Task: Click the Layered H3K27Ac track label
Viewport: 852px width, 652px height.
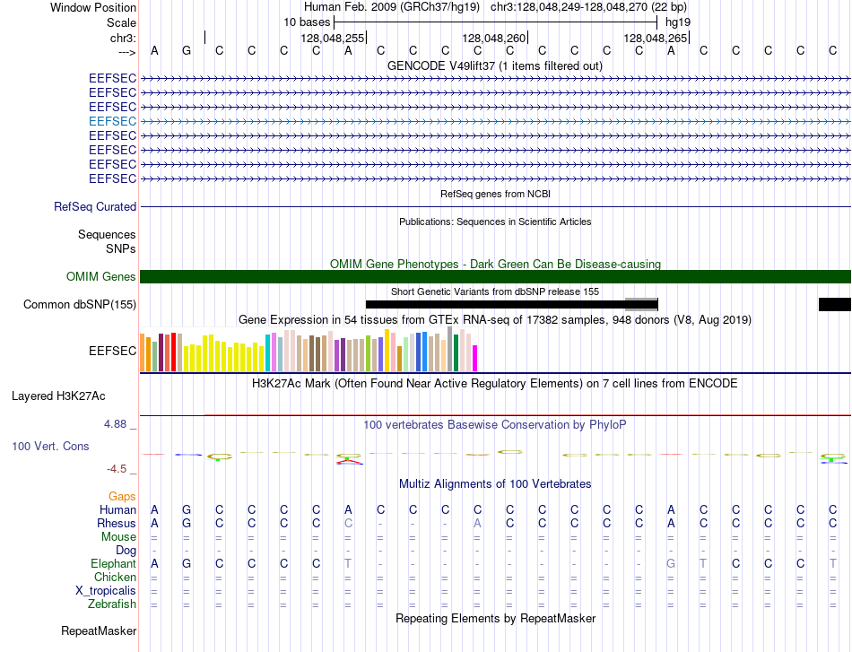Action: (58, 396)
